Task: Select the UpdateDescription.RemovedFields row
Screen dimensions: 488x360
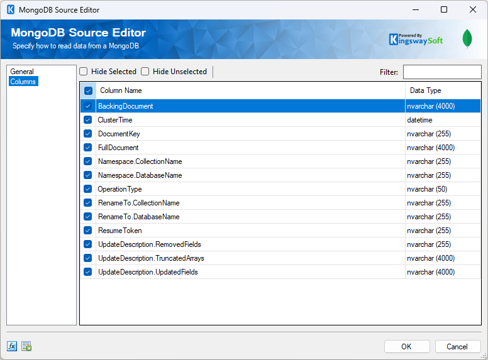Action: (x=280, y=244)
